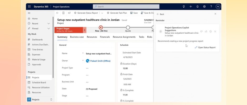
Task: Switch to the Resources tab
Action: pyautogui.click(x=92, y=37)
